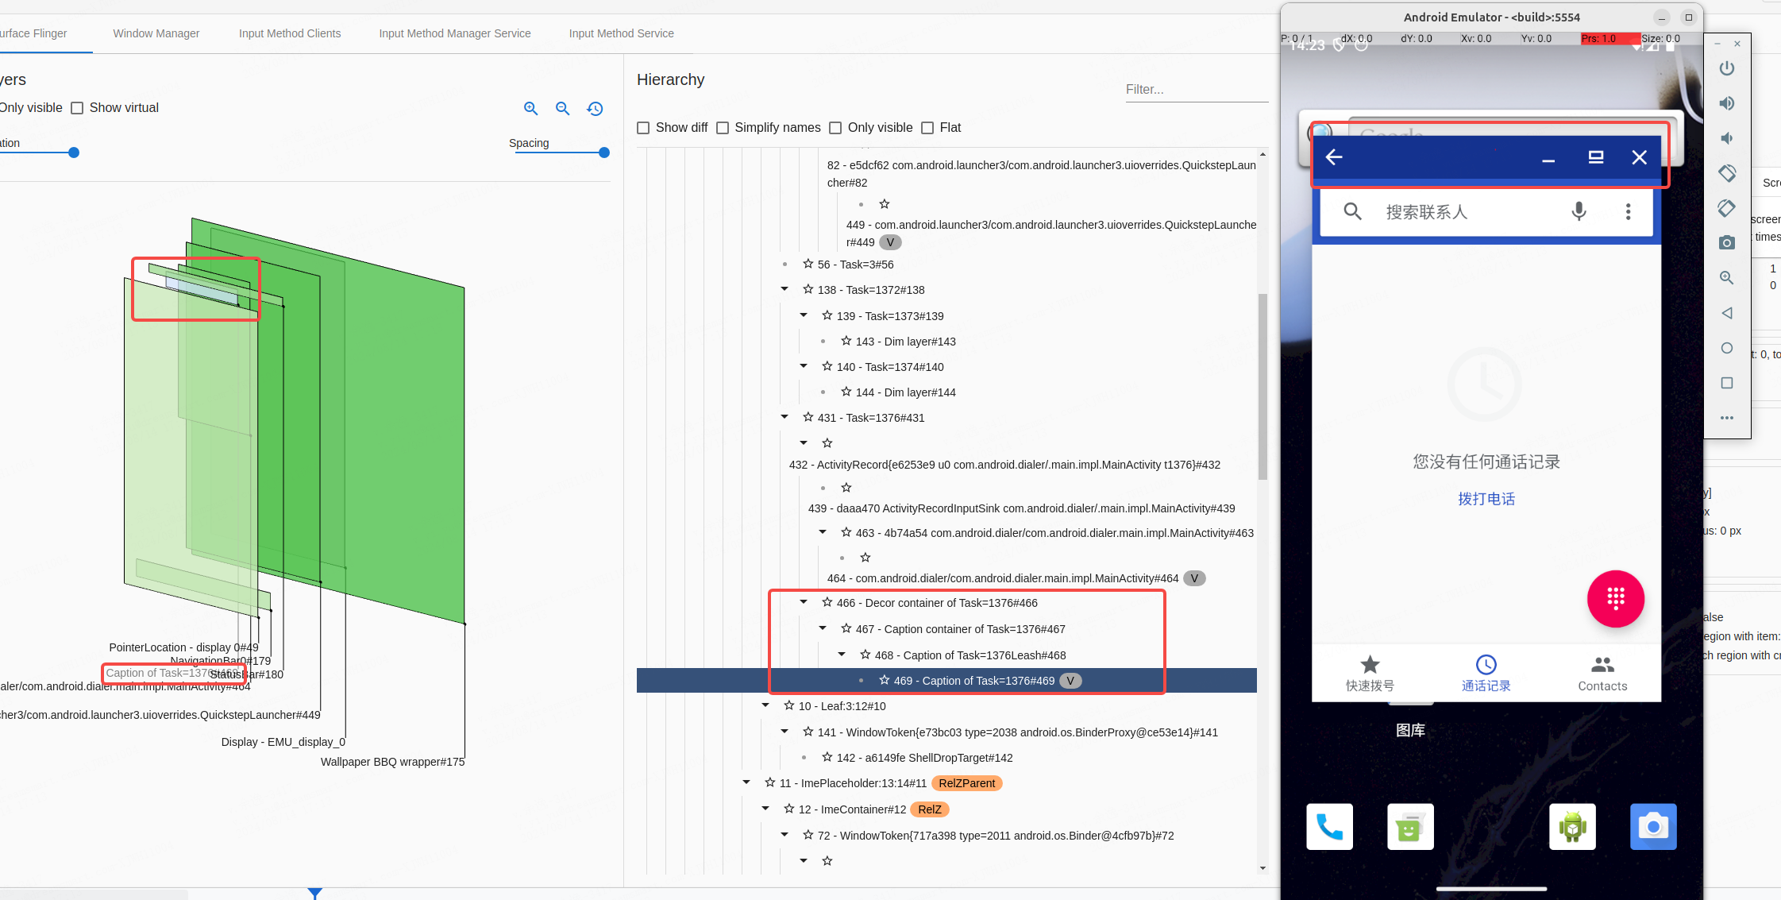Collapse the 138 Task=1372 tree node
Screen dimensions: 1781x900
click(784, 289)
